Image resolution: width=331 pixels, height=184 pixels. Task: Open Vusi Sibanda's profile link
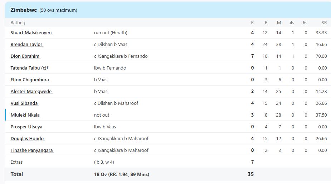[24, 103]
